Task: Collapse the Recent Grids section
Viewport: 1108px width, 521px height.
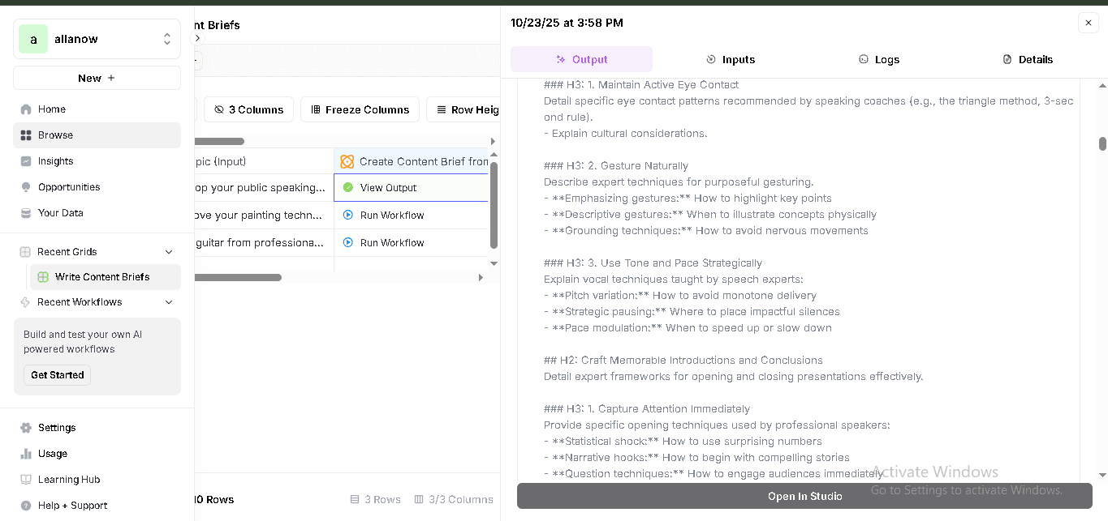Action: 169,252
